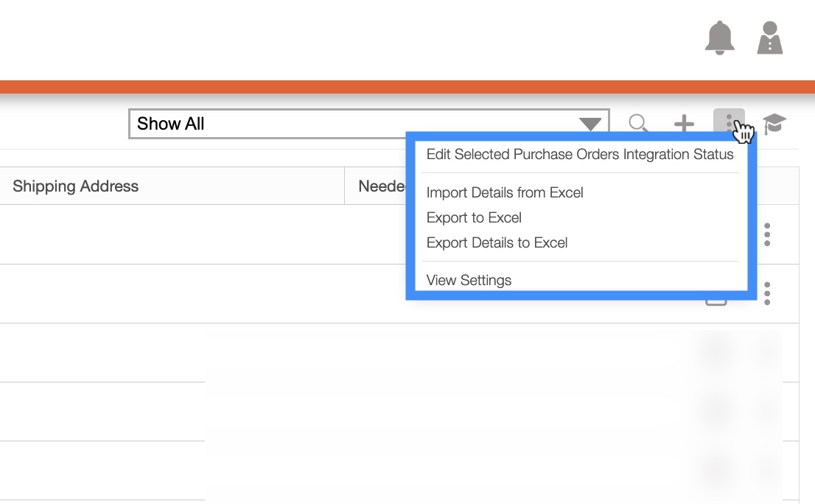This screenshot has height=504, width=815.
Task: Open the graduation cap training icon
Action: tap(774, 124)
